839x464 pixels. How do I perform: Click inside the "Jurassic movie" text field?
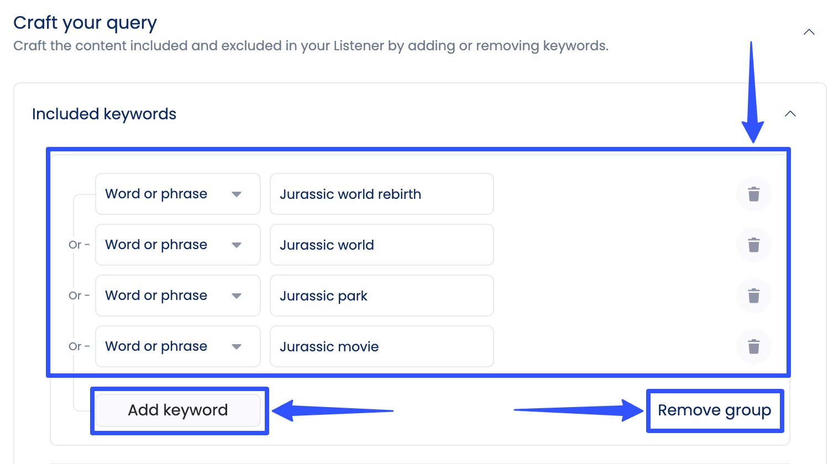pos(381,346)
